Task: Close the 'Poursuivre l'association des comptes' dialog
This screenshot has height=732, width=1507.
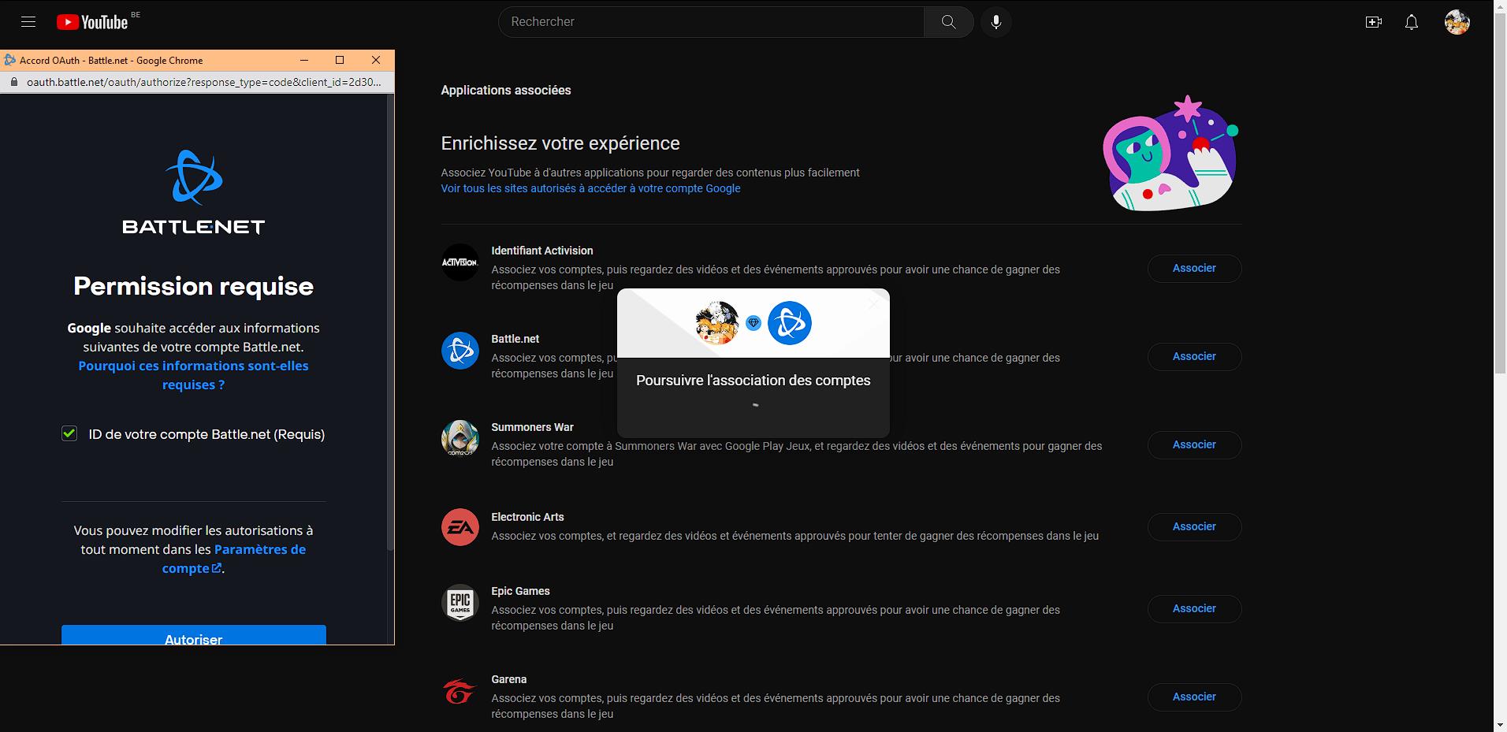Action: pos(873,302)
